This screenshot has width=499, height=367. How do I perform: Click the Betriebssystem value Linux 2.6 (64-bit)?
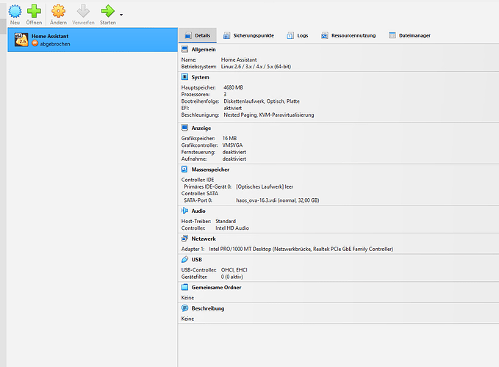256,67
